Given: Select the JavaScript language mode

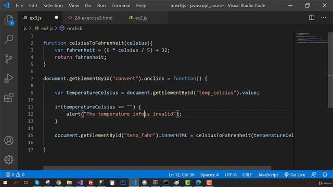Looking at the screenshot, I should tap(268, 175).
